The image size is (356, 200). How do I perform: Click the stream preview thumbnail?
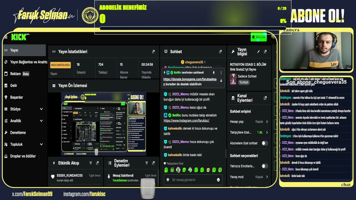103,124
